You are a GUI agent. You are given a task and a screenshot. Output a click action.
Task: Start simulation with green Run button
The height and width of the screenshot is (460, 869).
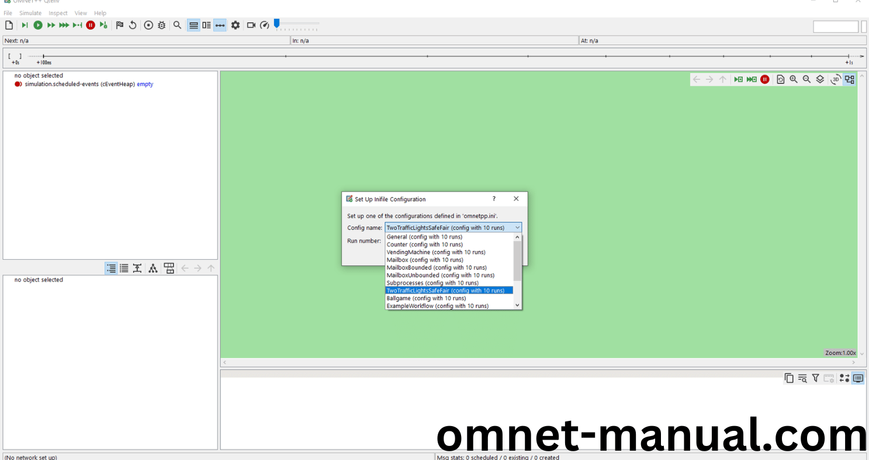38,25
